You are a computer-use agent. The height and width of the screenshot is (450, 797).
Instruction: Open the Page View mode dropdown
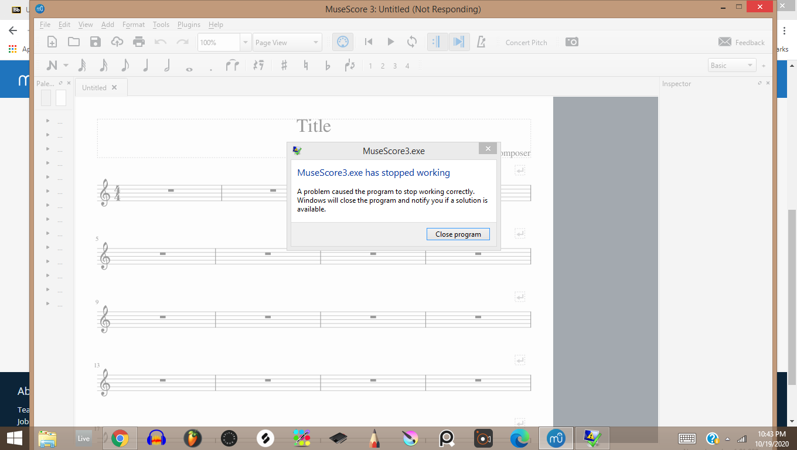(287, 42)
